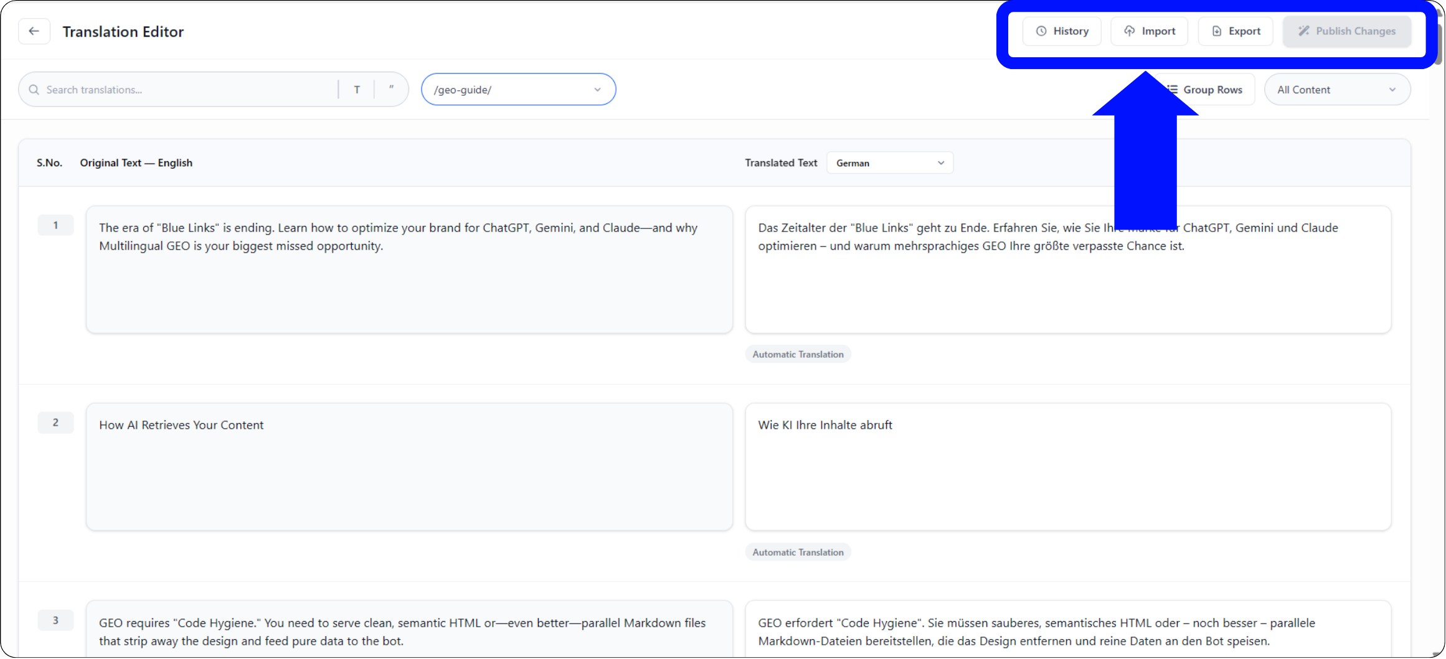
Task: Toggle the T option in the search bar
Action: pyautogui.click(x=357, y=90)
